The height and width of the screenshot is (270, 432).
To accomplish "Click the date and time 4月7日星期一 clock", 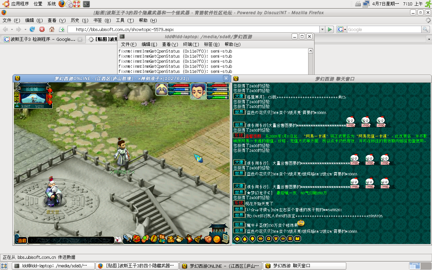I will [x=398, y=4].
